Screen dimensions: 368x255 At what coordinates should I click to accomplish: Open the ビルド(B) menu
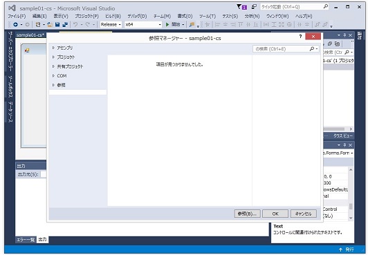click(x=113, y=16)
